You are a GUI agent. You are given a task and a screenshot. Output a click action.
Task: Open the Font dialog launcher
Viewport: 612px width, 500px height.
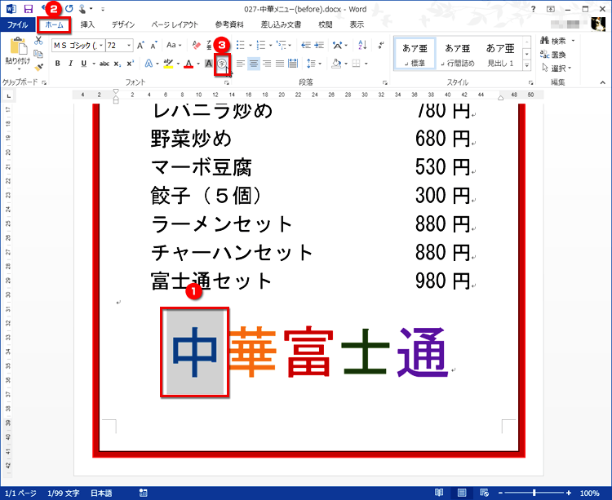click(x=226, y=82)
